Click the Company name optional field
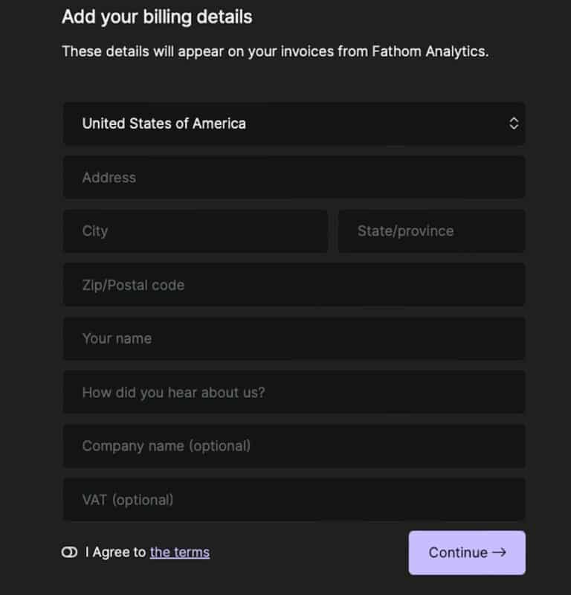This screenshot has height=595, width=571. [x=294, y=446]
